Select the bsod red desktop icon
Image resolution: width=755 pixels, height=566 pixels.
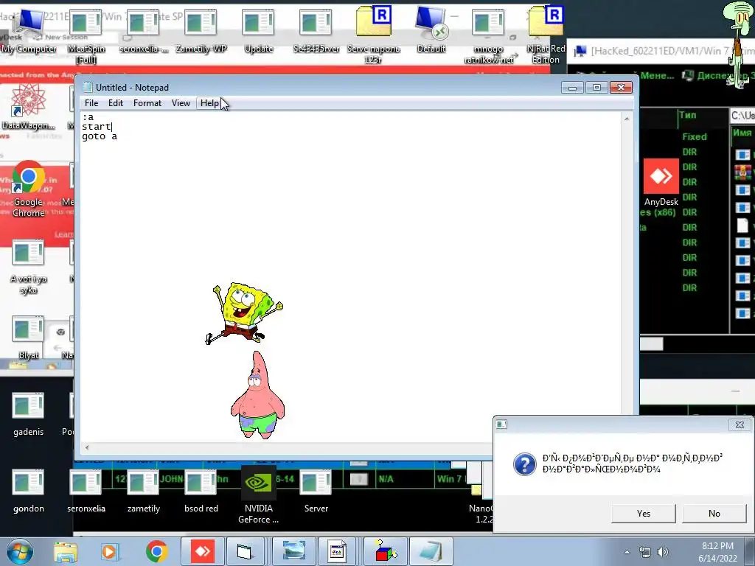201,491
